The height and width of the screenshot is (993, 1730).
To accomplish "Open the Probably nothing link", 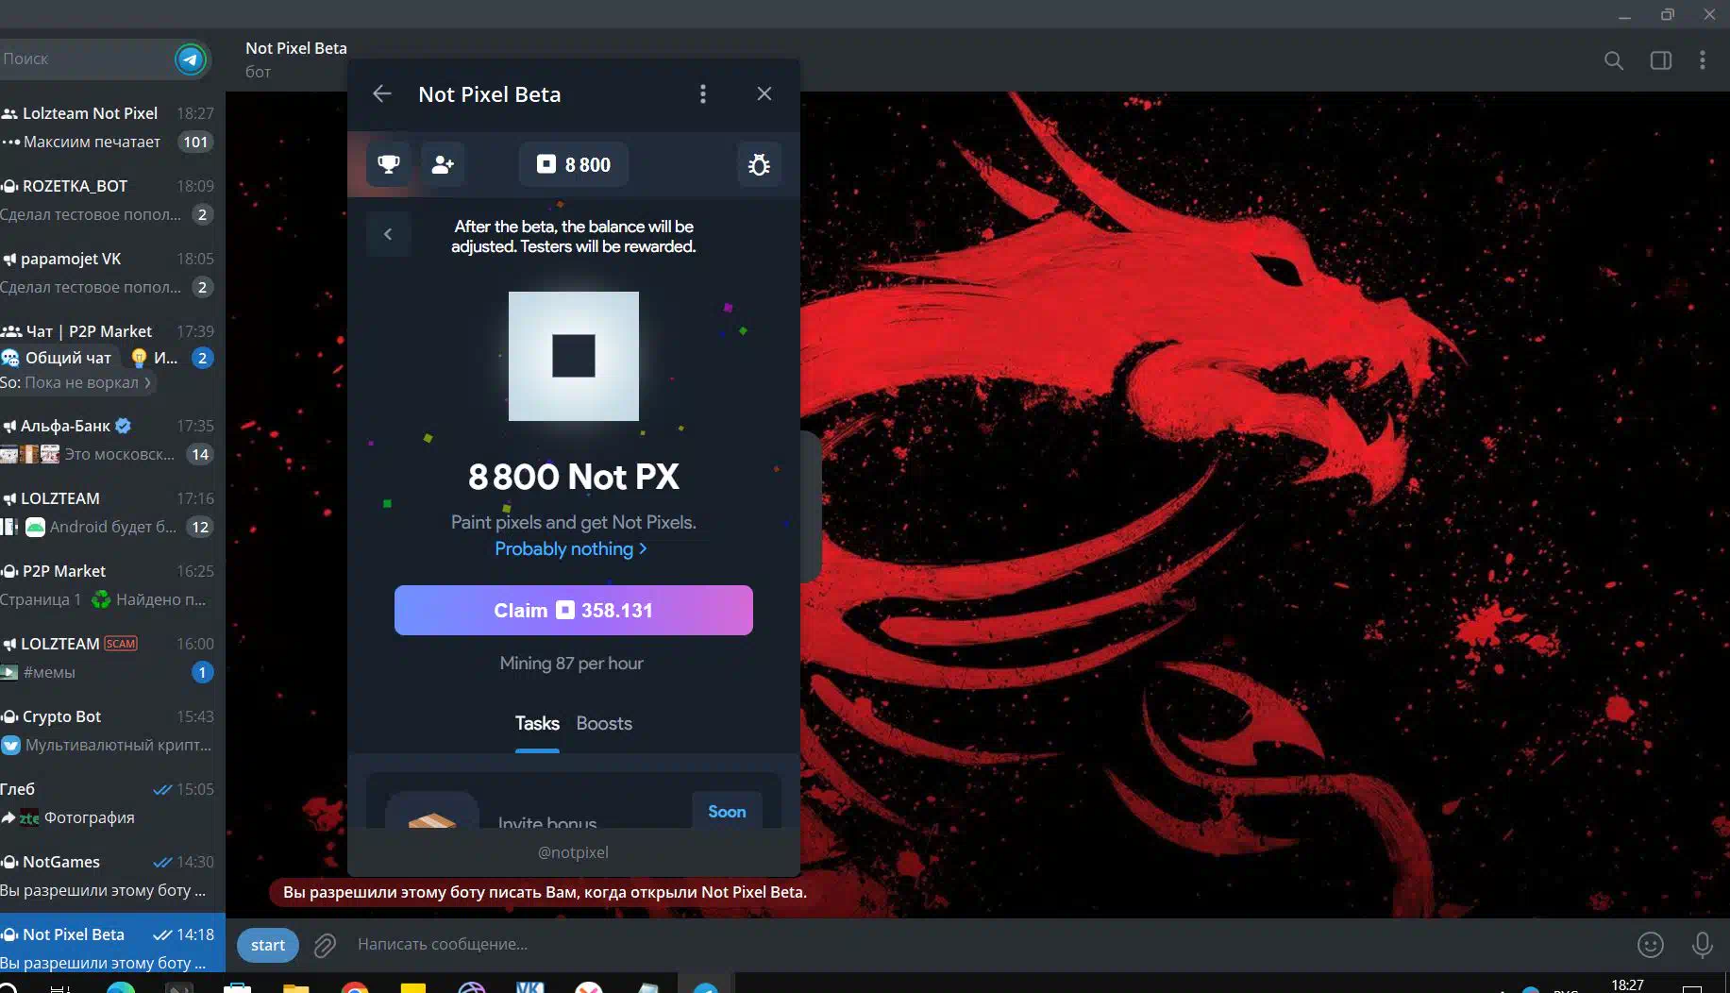I will click(x=571, y=548).
